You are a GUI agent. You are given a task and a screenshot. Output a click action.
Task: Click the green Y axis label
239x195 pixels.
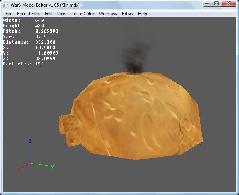(52, 167)
